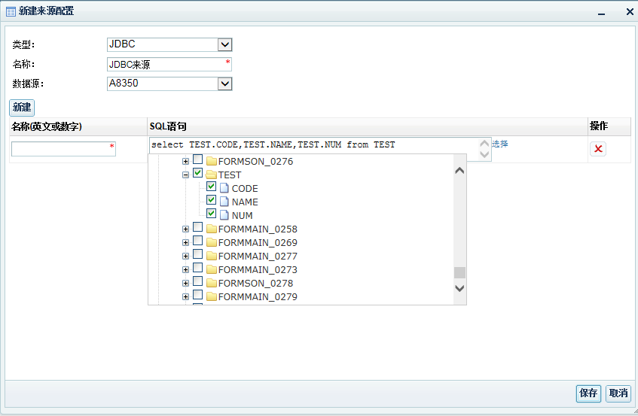Viewport: 638px width, 416px height.
Task: Check the FORMSON_0276 table checkbox
Action: pos(198,159)
